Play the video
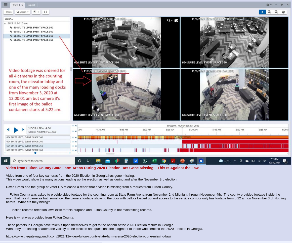This screenshot has height=243, width=292. (16, 130)
